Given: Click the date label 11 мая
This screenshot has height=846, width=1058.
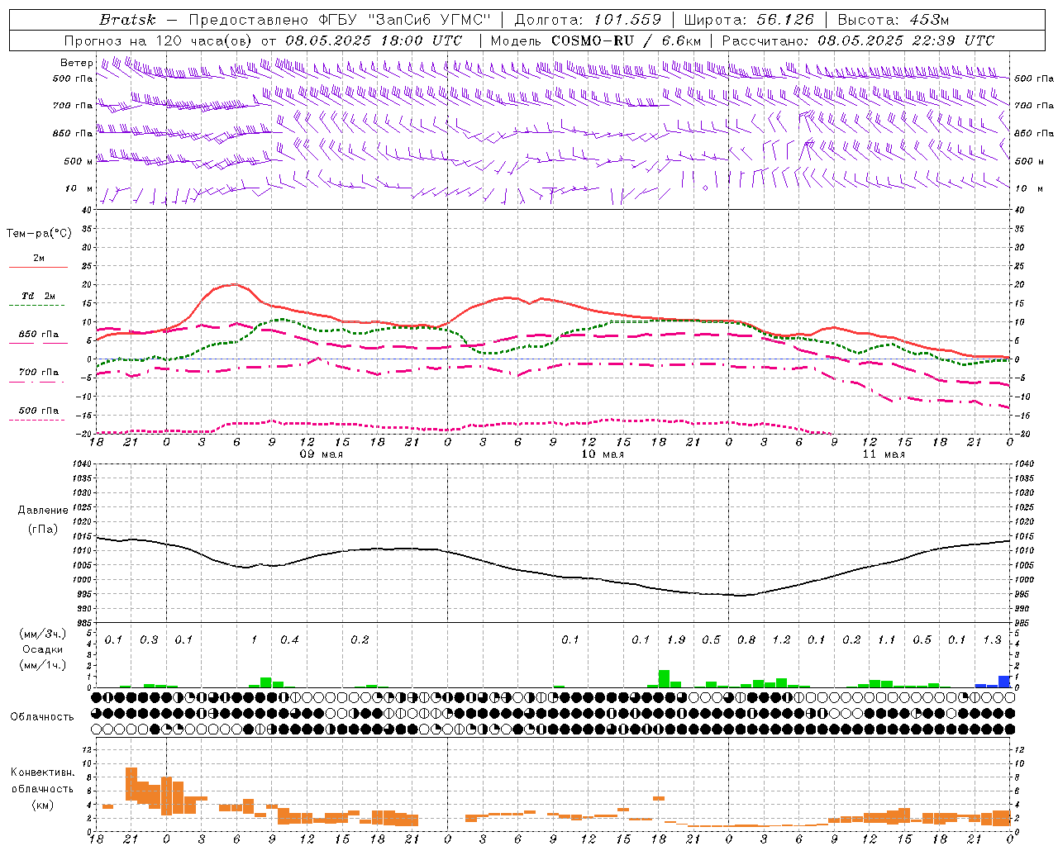Looking at the screenshot, I should [884, 454].
